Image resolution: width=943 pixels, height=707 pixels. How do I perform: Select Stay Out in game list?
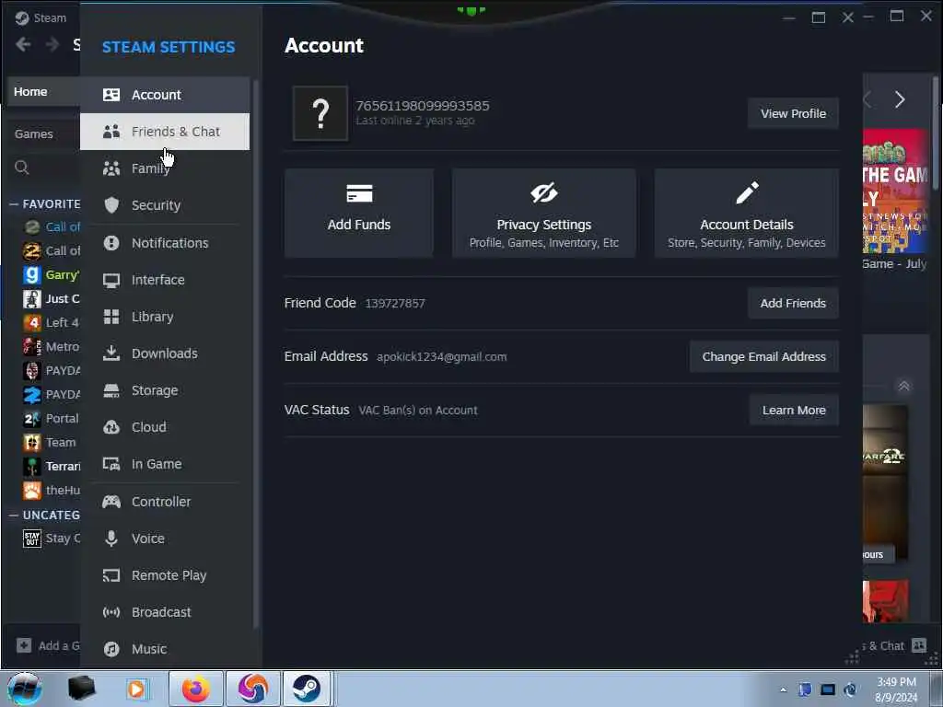pyautogui.click(x=52, y=538)
